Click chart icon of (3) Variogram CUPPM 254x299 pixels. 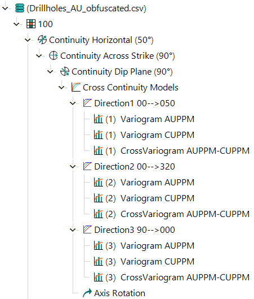[x=99, y=261]
